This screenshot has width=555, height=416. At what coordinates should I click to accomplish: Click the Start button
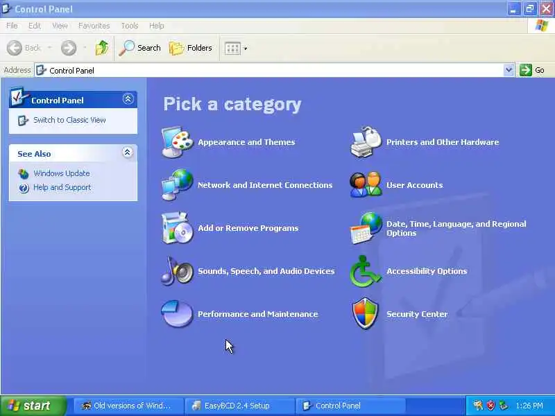pos(33,406)
